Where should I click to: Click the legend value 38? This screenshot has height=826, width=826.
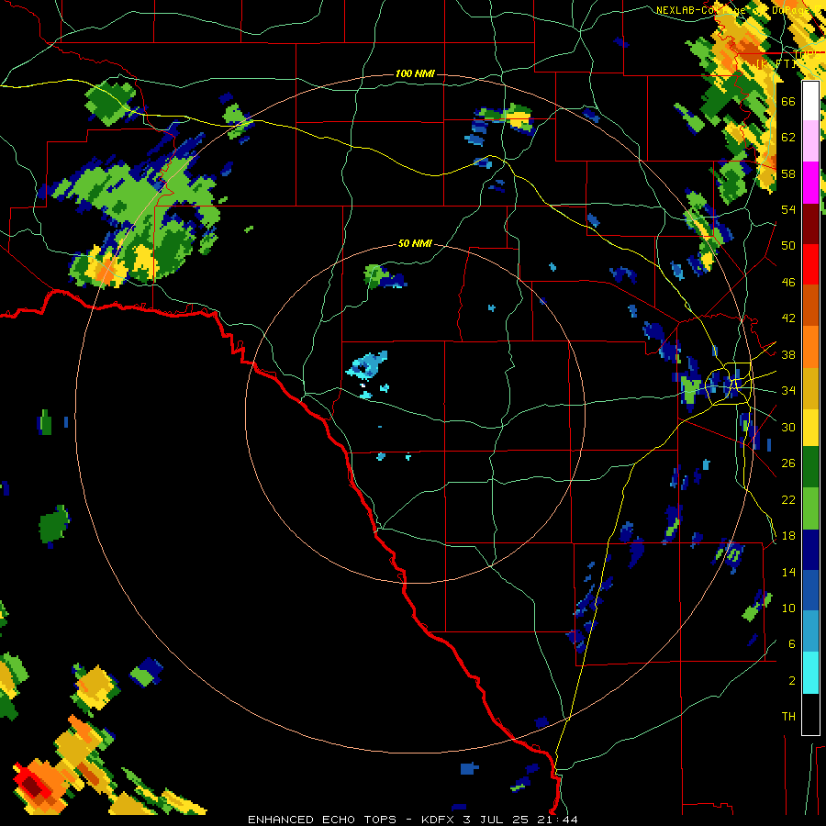788,354
